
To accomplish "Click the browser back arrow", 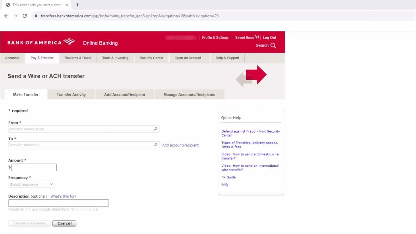I will pyautogui.click(x=6, y=16).
